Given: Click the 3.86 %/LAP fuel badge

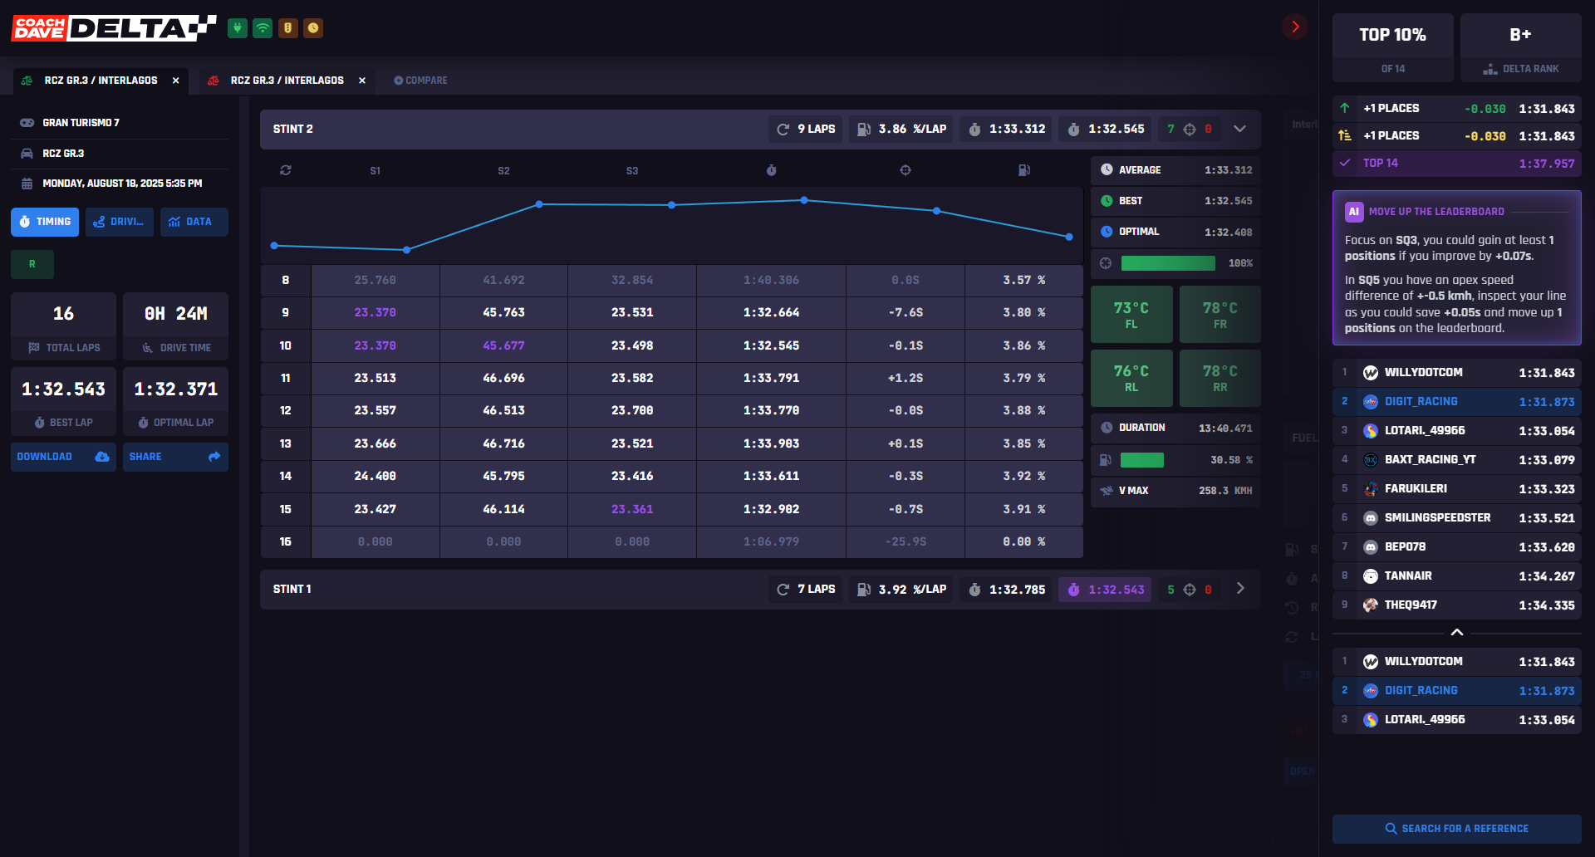Looking at the screenshot, I should 901,130.
